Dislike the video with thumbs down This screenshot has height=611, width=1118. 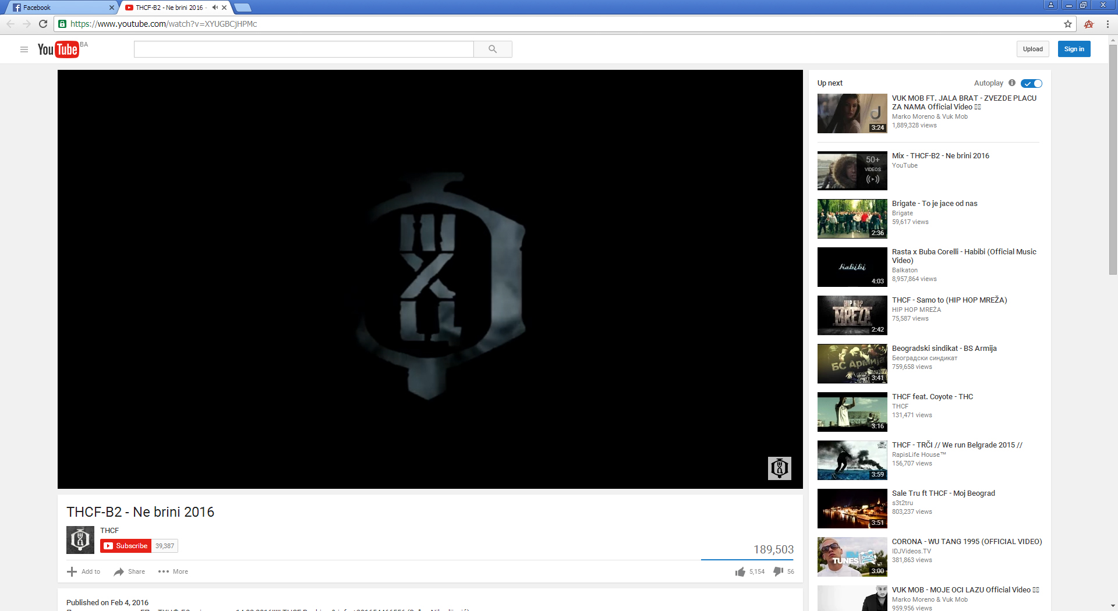click(778, 572)
